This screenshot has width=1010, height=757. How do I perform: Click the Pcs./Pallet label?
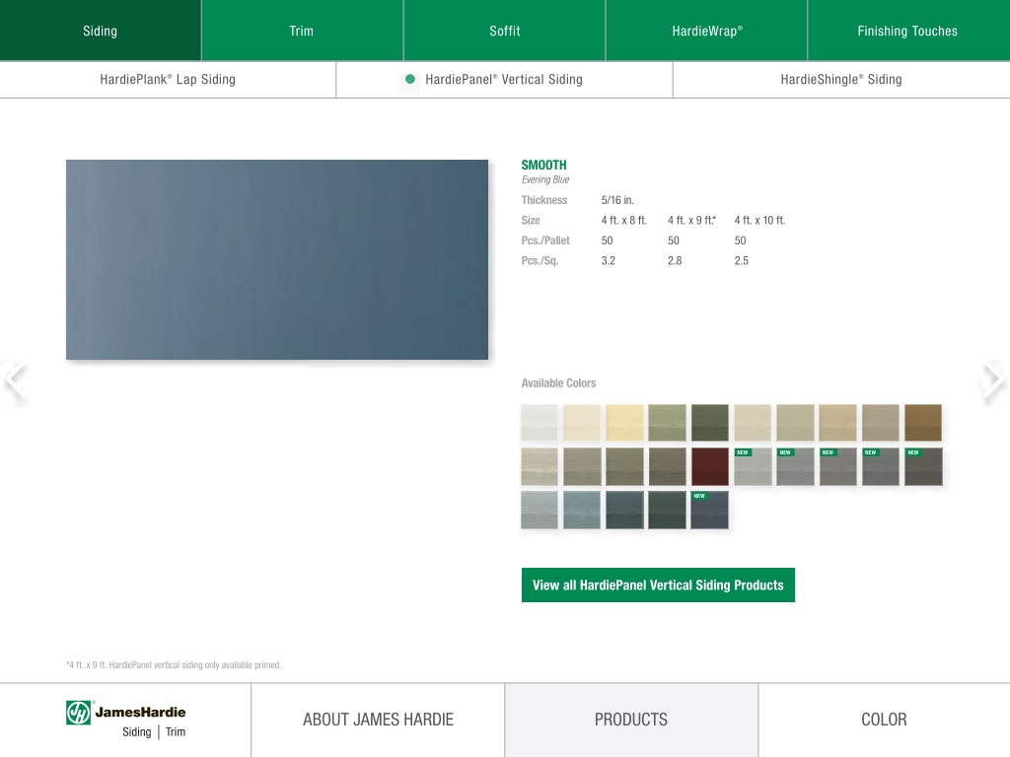(x=545, y=241)
